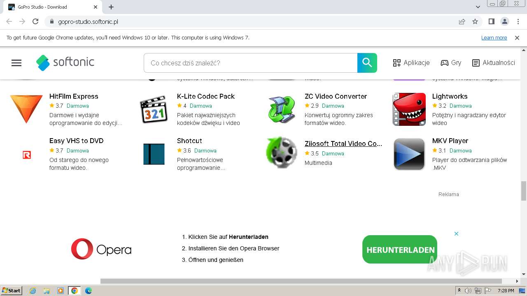Open the Aplikacje navigation item

[411, 63]
